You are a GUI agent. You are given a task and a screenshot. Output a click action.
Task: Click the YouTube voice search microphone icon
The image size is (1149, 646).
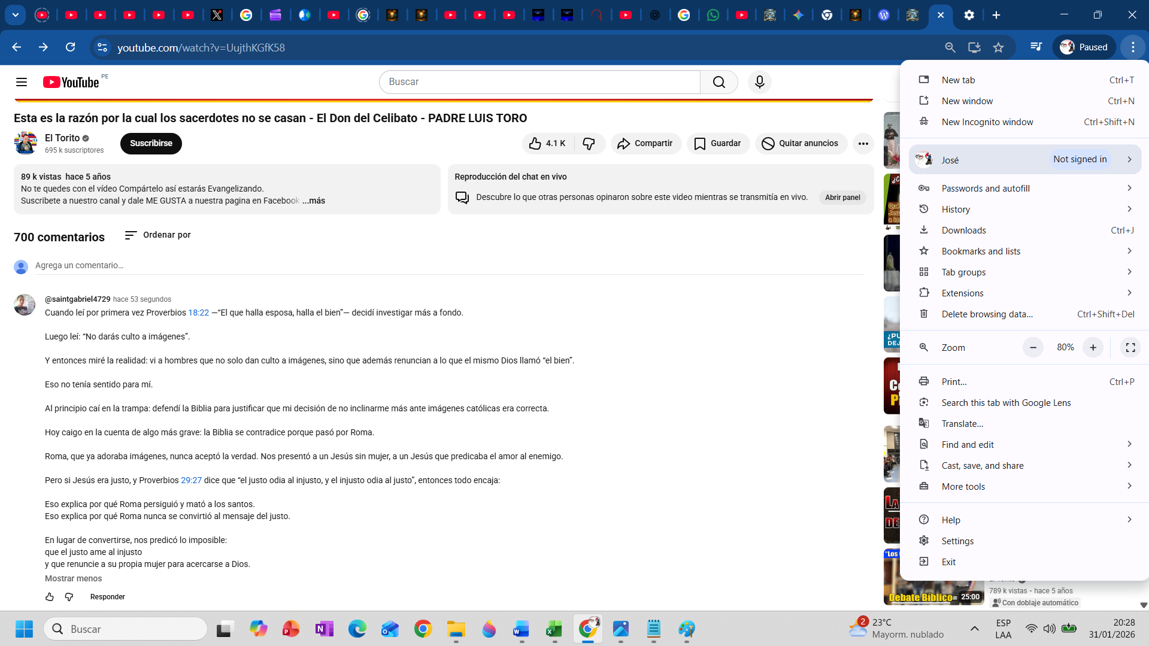(759, 82)
